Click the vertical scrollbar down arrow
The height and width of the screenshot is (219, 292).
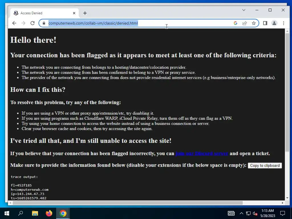coord(287,198)
